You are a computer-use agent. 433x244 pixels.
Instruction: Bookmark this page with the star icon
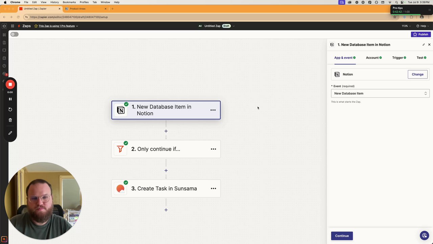pyautogui.click(x=394, y=17)
